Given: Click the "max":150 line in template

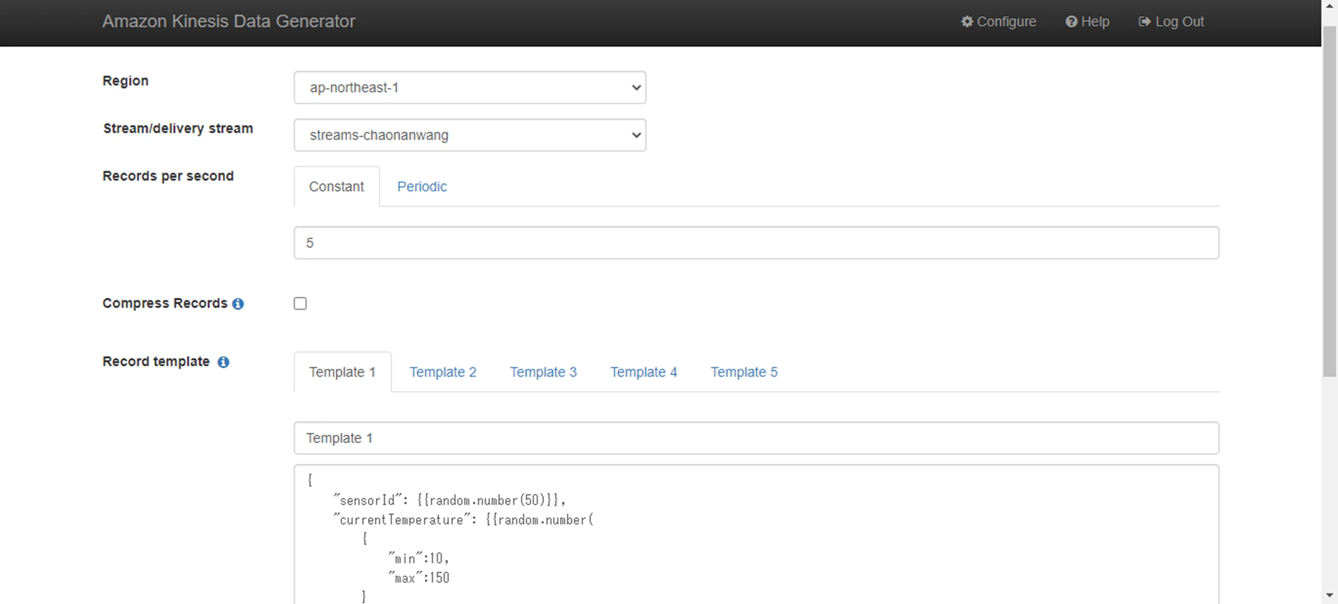Looking at the screenshot, I should pos(418,578).
